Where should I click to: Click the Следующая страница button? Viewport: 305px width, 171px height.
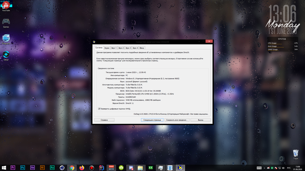pos(152,120)
